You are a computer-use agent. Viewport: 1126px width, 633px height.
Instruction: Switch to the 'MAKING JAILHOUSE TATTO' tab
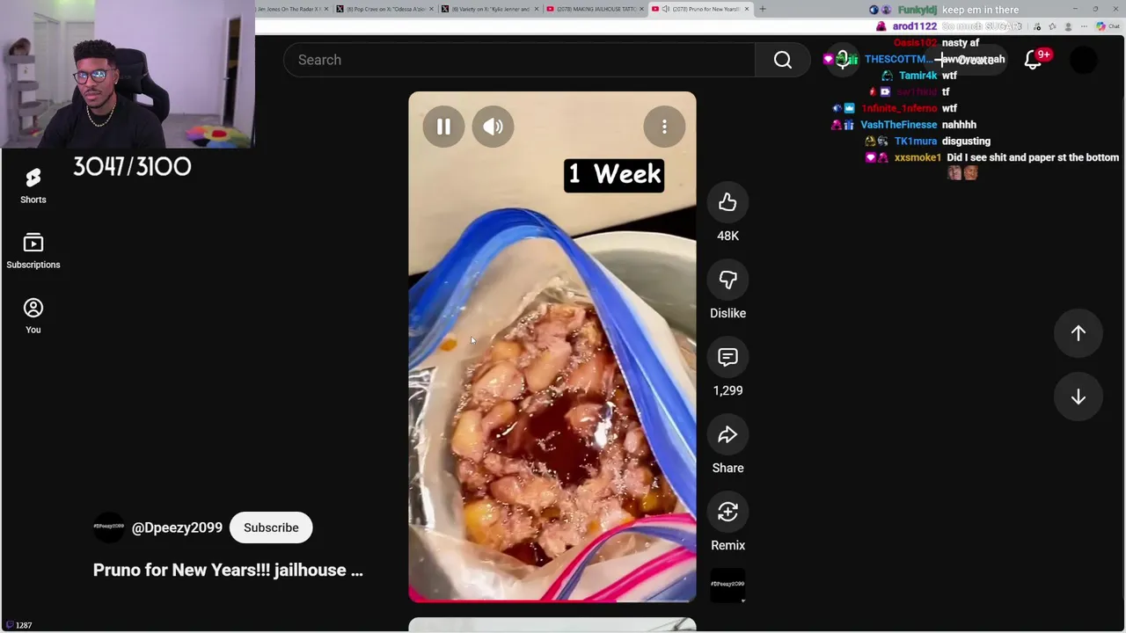coord(595,9)
